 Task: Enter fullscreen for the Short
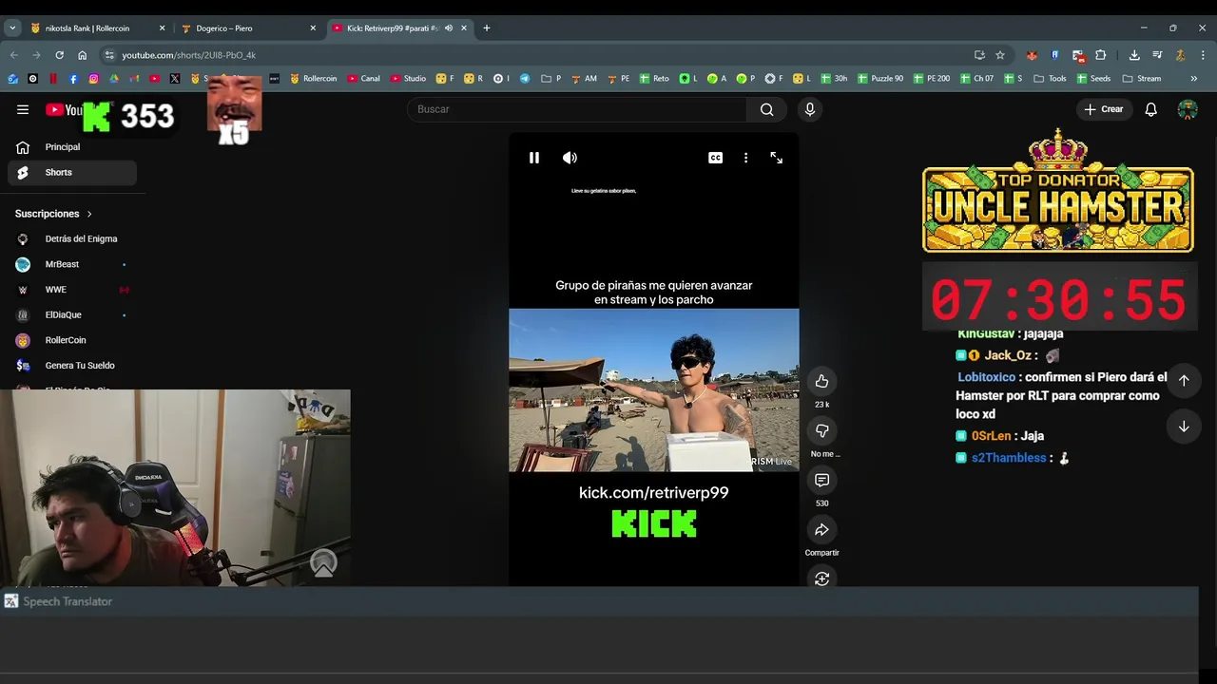(x=776, y=158)
